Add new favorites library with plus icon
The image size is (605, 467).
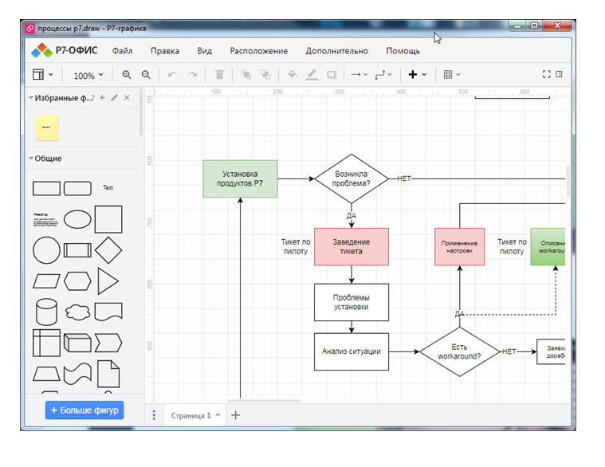click(x=102, y=98)
